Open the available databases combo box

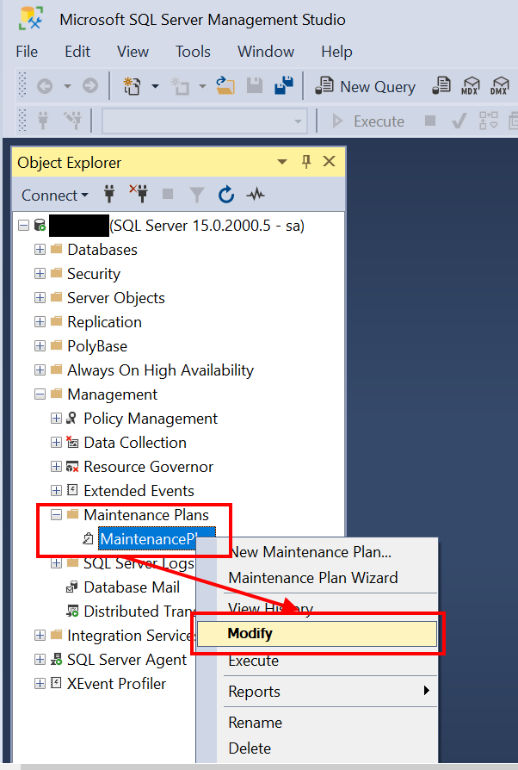point(205,121)
